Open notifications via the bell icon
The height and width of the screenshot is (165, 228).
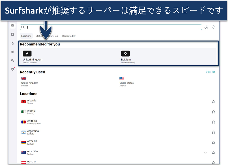pos(214,27)
